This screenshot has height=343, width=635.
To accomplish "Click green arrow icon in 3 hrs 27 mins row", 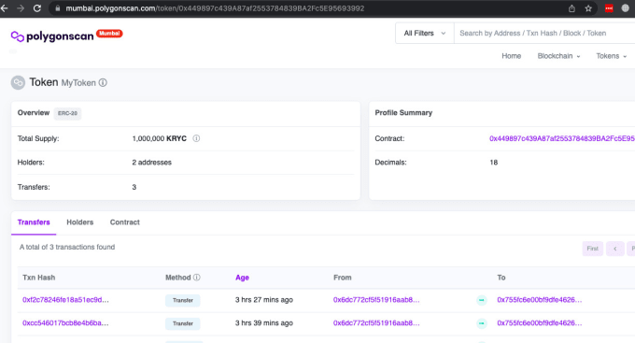I will pos(482,300).
